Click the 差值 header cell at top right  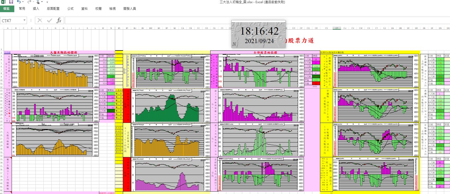click(x=447, y=56)
